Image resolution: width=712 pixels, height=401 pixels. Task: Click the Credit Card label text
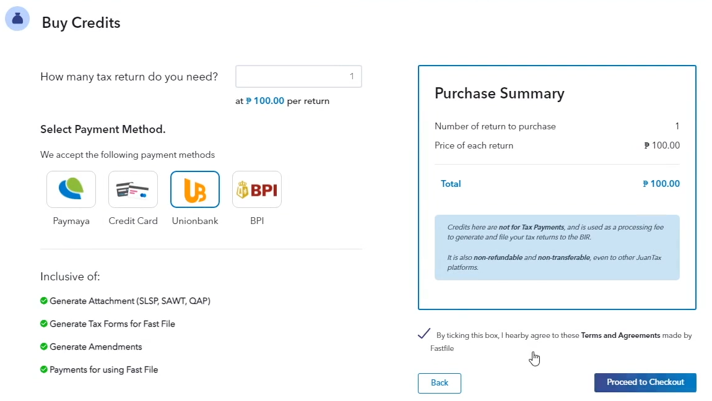click(133, 221)
